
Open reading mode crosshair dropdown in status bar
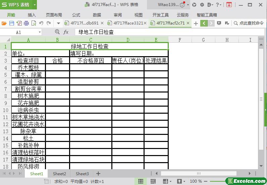click(x=167, y=181)
